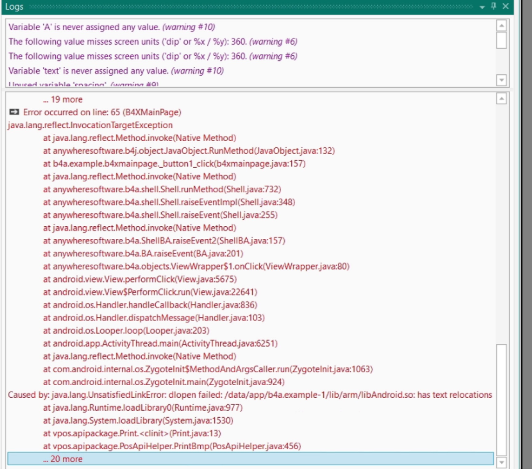Click the error log scrollbar thumb

502,400
